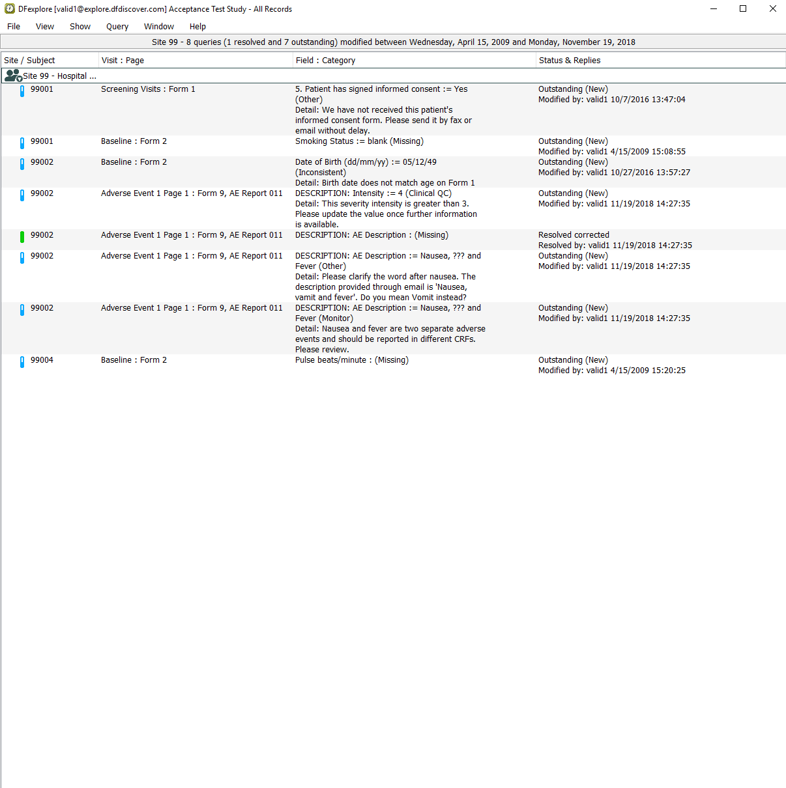The height and width of the screenshot is (788, 786).
Task: Open the Window menu
Action: point(159,27)
